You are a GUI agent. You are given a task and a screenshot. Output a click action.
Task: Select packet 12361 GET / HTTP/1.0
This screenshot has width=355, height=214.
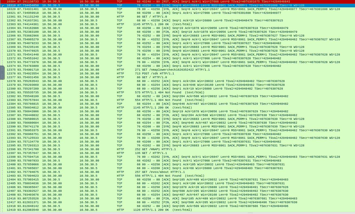click(162, 17)
